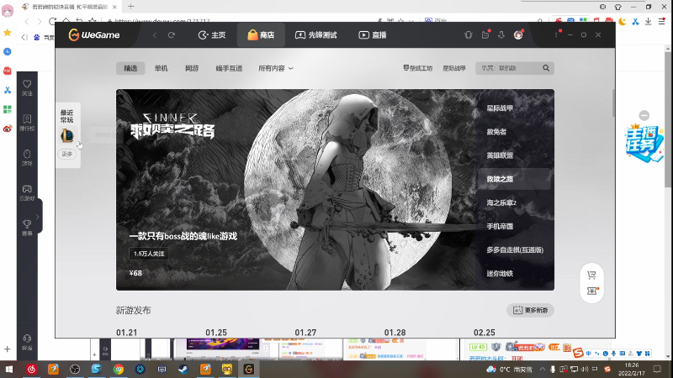Click the ¥68 price on banner
The height and width of the screenshot is (378, 673).
[135, 273]
